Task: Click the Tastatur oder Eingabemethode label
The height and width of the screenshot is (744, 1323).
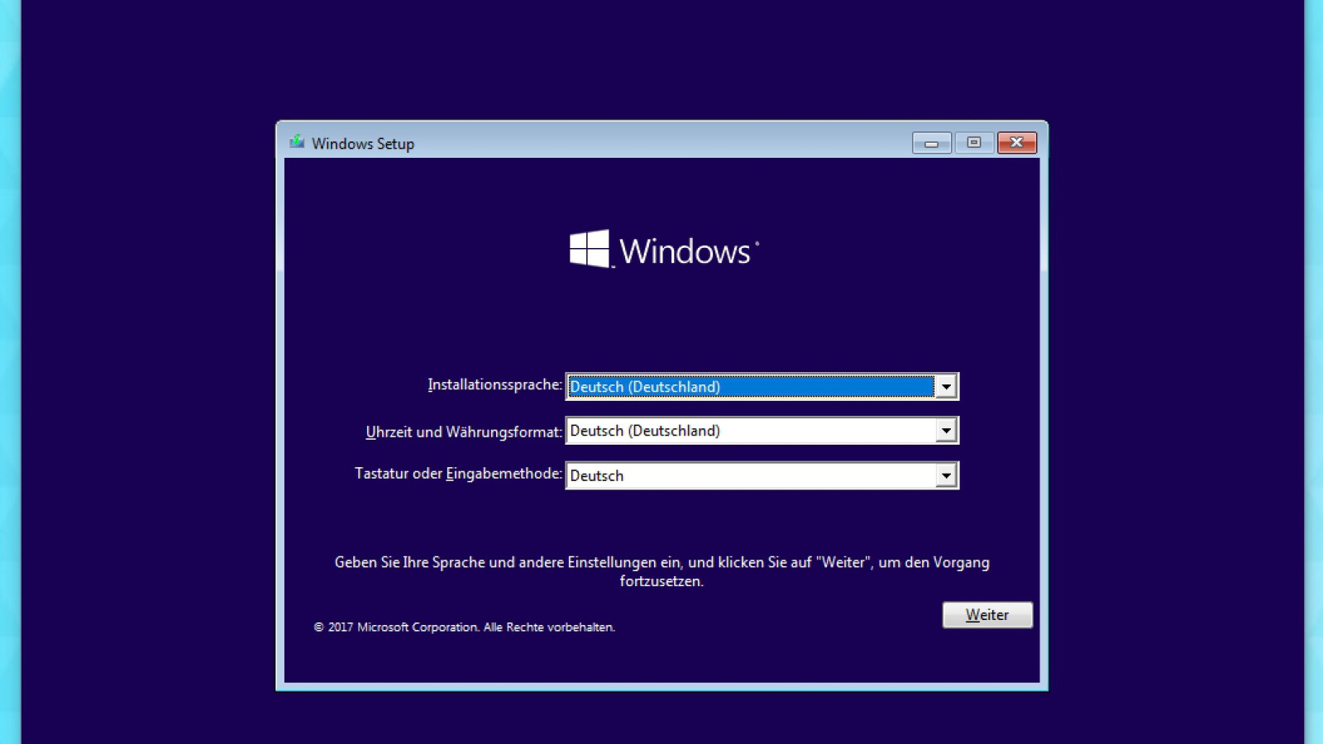Action: coord(458,474)
